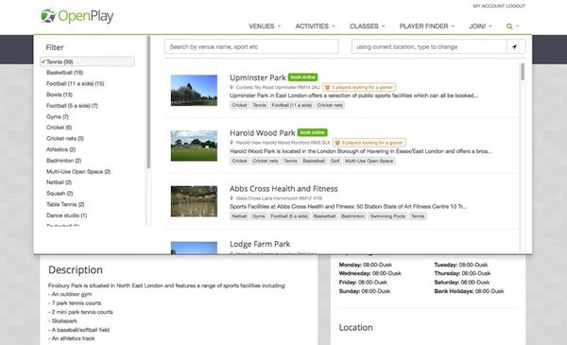The width and height of the screenshot is (567, 345).
Task: Open the MY ACCOUNT link
Action: [489, 6]
